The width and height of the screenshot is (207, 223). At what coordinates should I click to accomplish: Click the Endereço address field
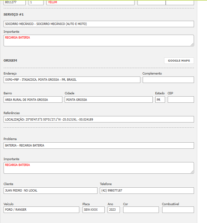tap(72, 80)
